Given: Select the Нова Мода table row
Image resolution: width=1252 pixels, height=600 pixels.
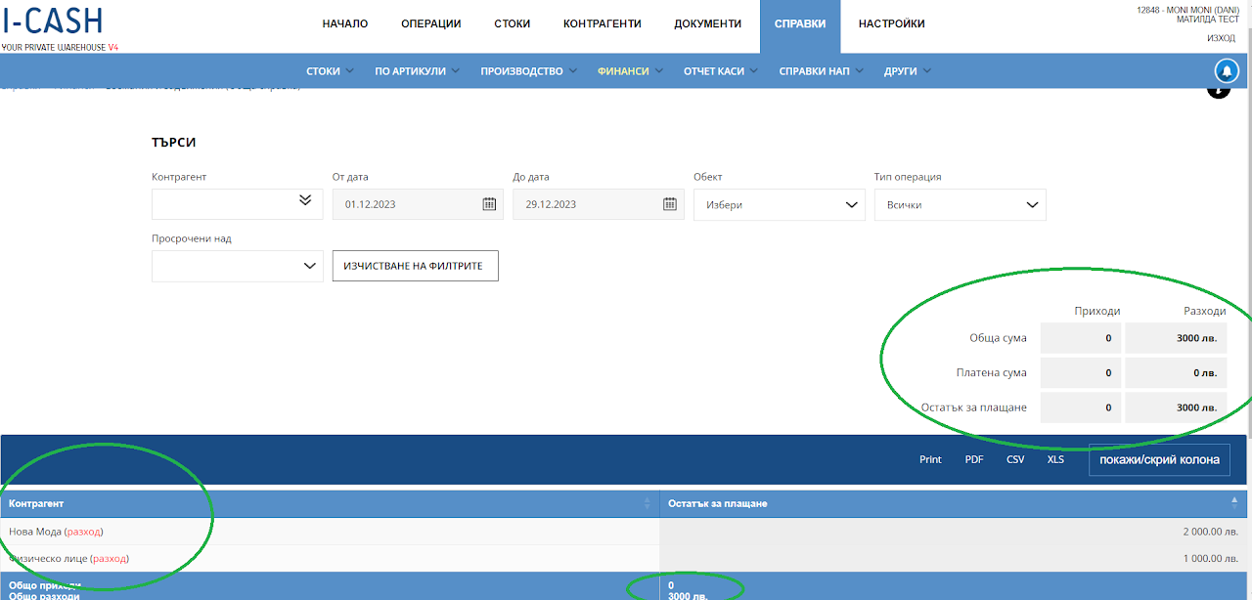Looking at the screenshot, I should [x=626, y=532].
